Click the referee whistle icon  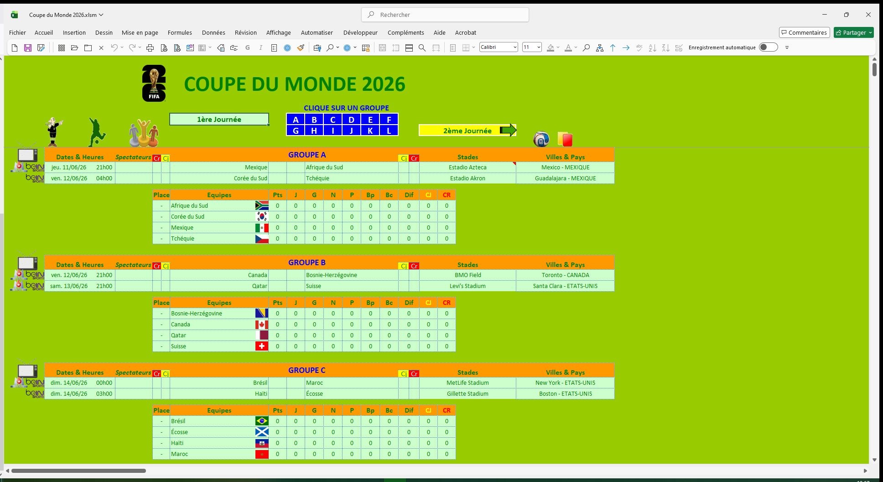[x=54, y=132]
